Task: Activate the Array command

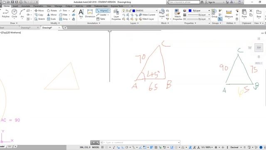Action: 64,19
